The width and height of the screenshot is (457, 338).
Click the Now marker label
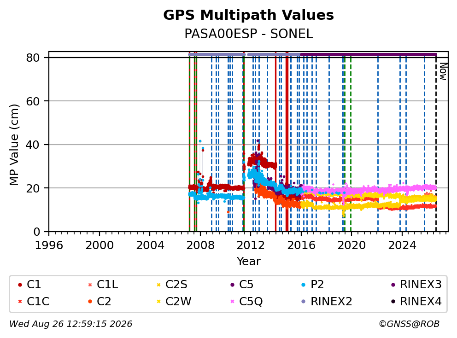[x=443, y=71]
